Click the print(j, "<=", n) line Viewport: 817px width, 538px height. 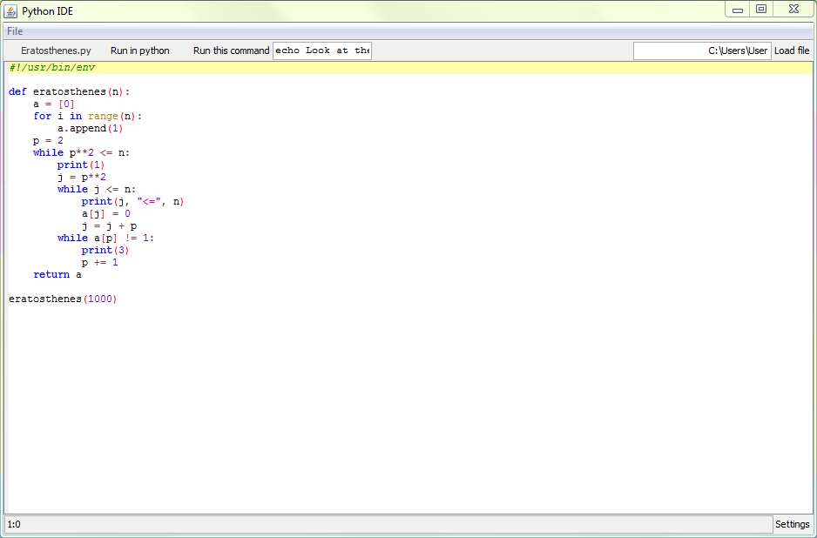point(133,201)
